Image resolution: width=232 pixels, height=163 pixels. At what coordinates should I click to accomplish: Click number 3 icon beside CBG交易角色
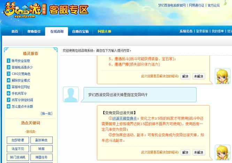click(9, 74)
